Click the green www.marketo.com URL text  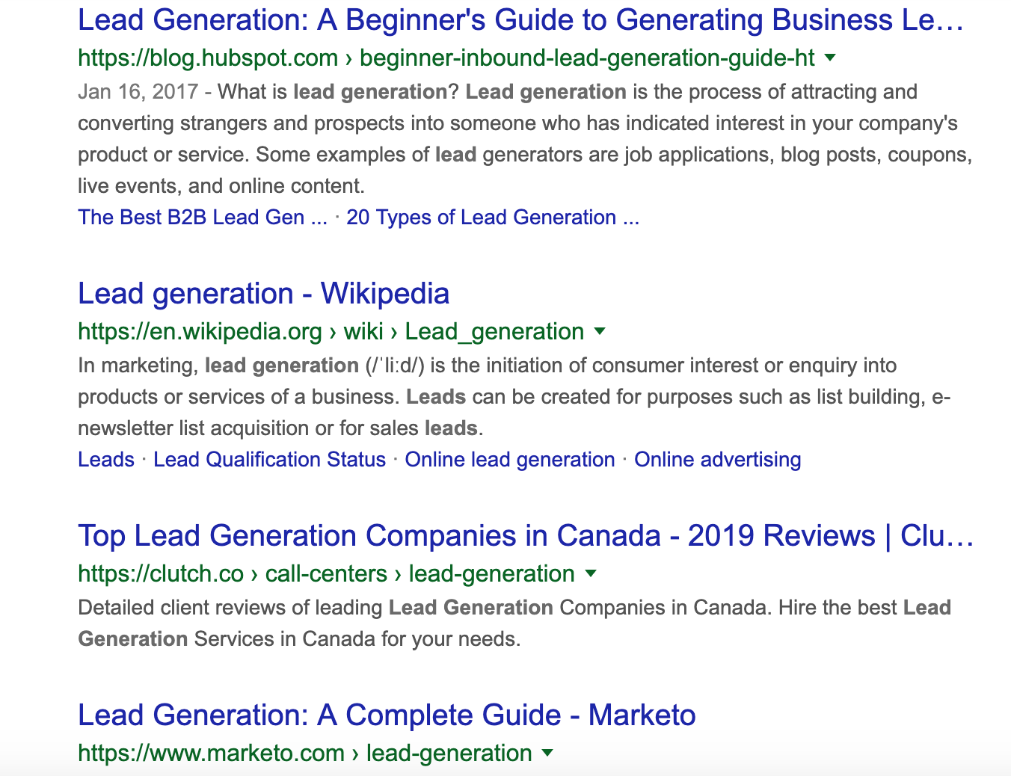point(305,754)
